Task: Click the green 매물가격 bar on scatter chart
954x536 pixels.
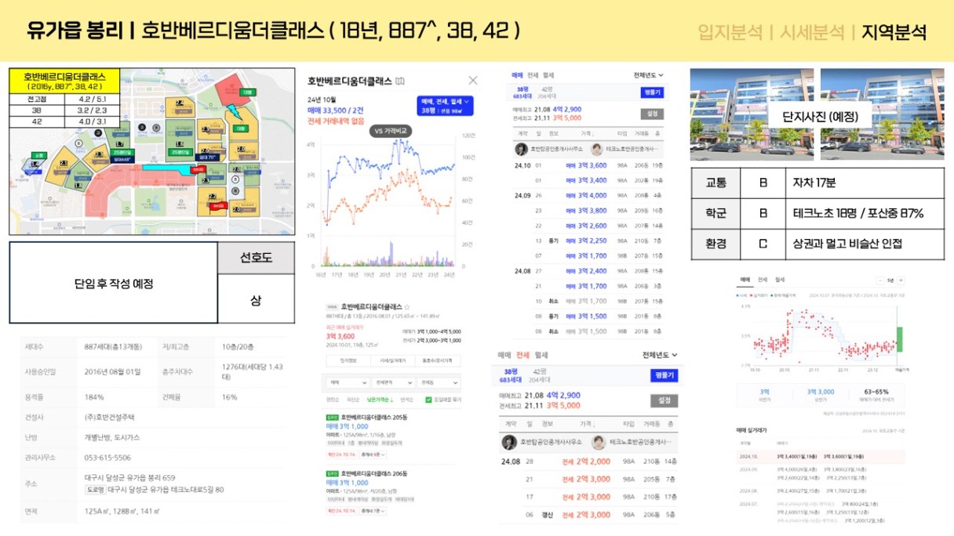Action: click(x=899, y=340)
